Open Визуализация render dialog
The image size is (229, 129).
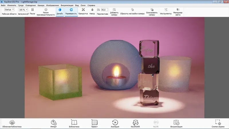tap(176, 124)
